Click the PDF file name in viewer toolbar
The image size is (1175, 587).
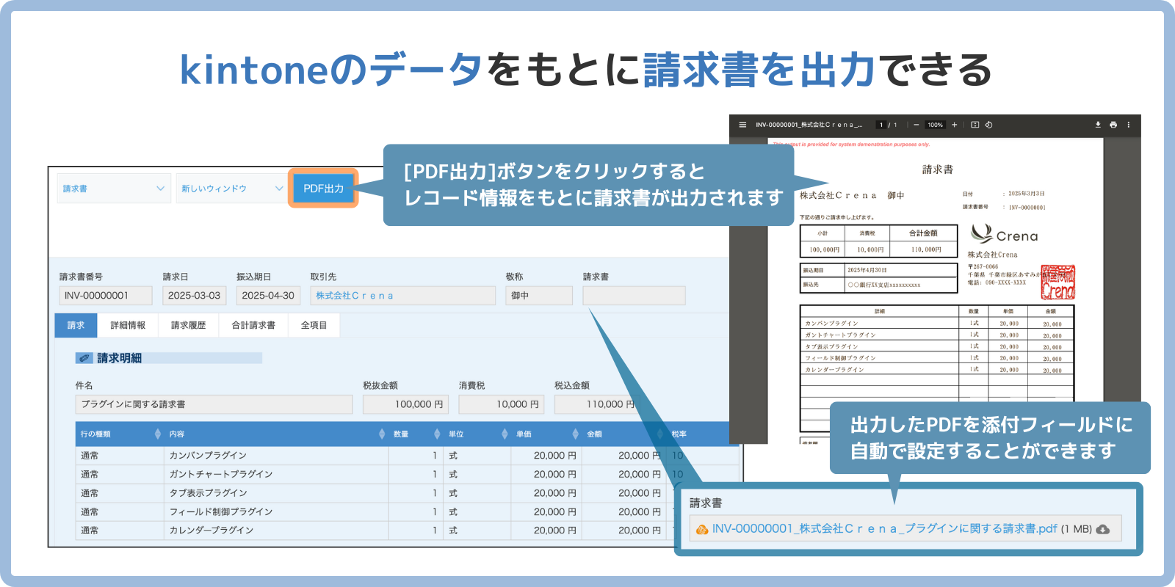809,125
